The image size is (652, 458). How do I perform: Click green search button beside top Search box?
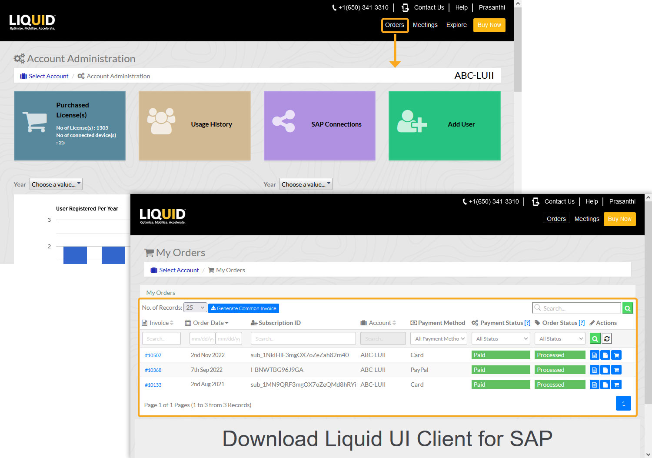[x=628, y=308]
